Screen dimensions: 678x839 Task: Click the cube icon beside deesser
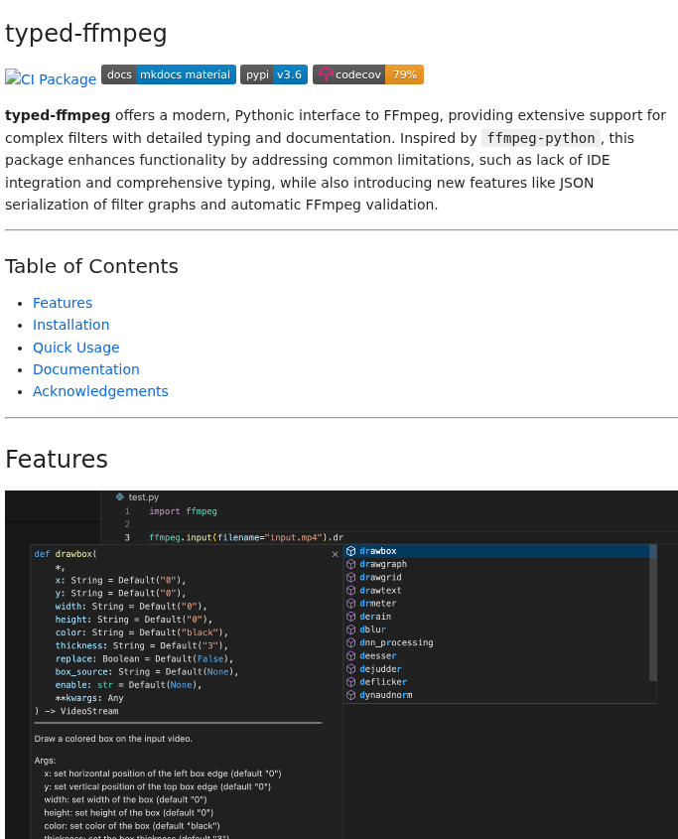[350, 655]
